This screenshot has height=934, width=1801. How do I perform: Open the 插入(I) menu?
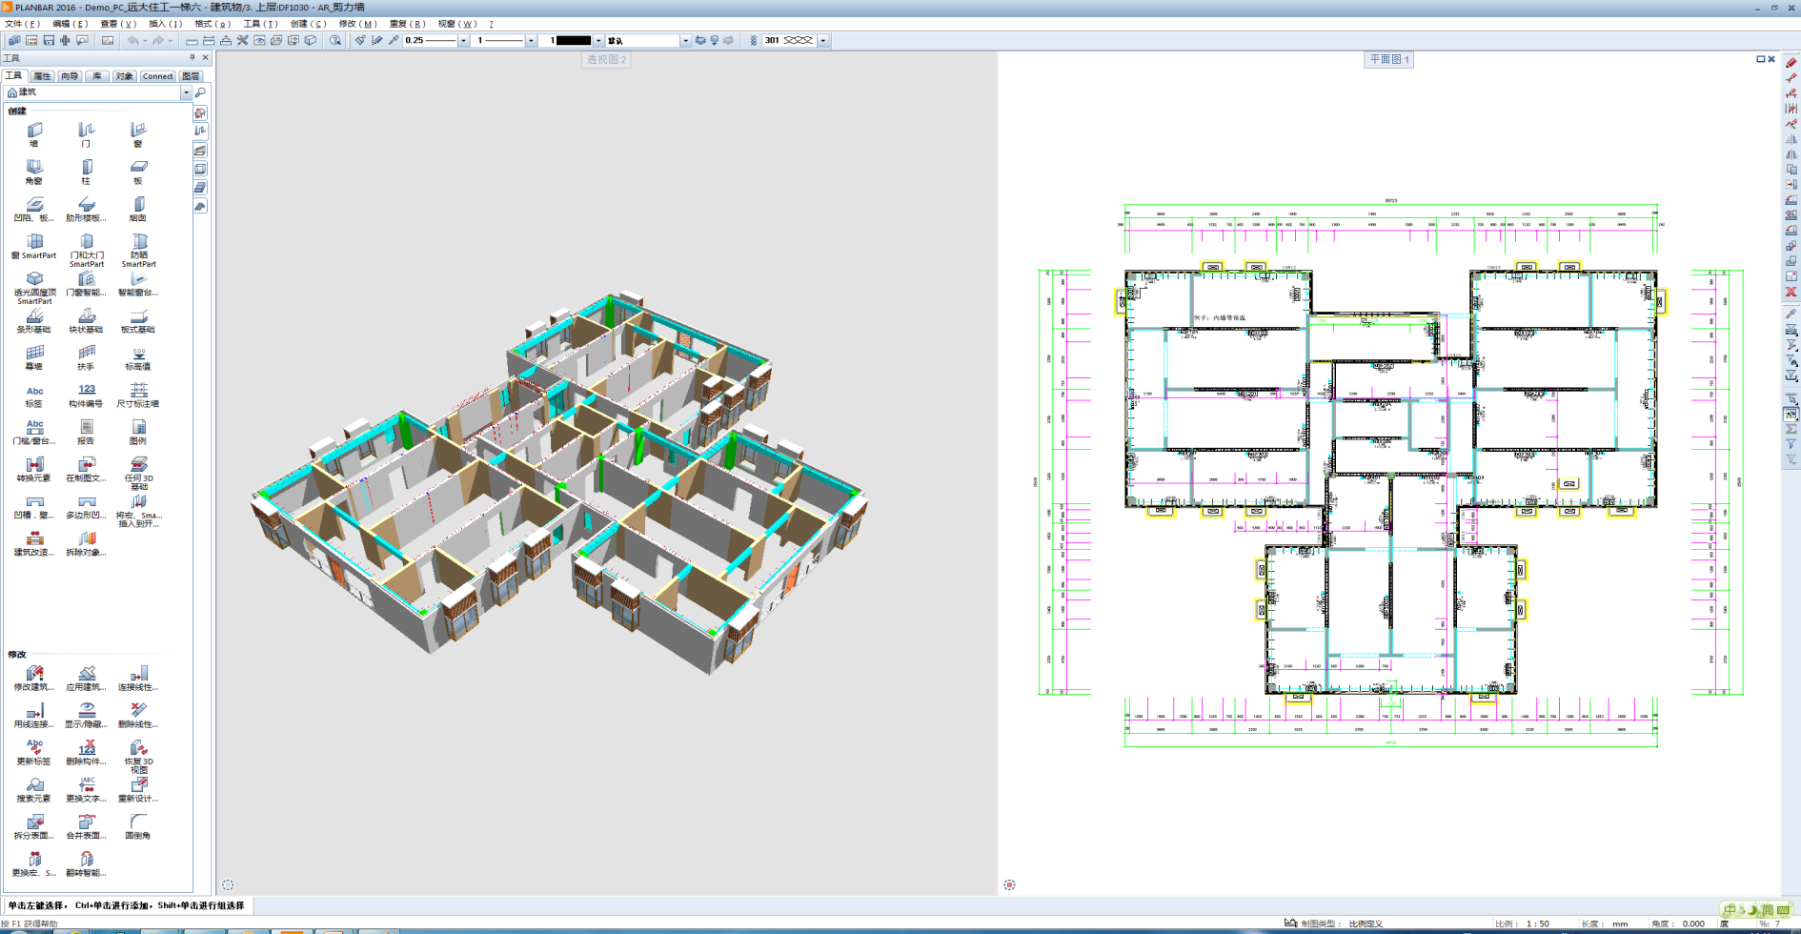[165, 24]
